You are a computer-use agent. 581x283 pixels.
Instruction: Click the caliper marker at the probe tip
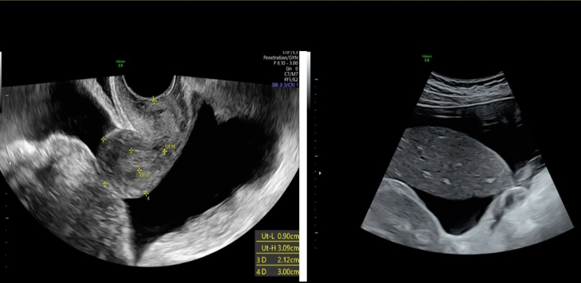pyautogui.click(x=153, y=100)
